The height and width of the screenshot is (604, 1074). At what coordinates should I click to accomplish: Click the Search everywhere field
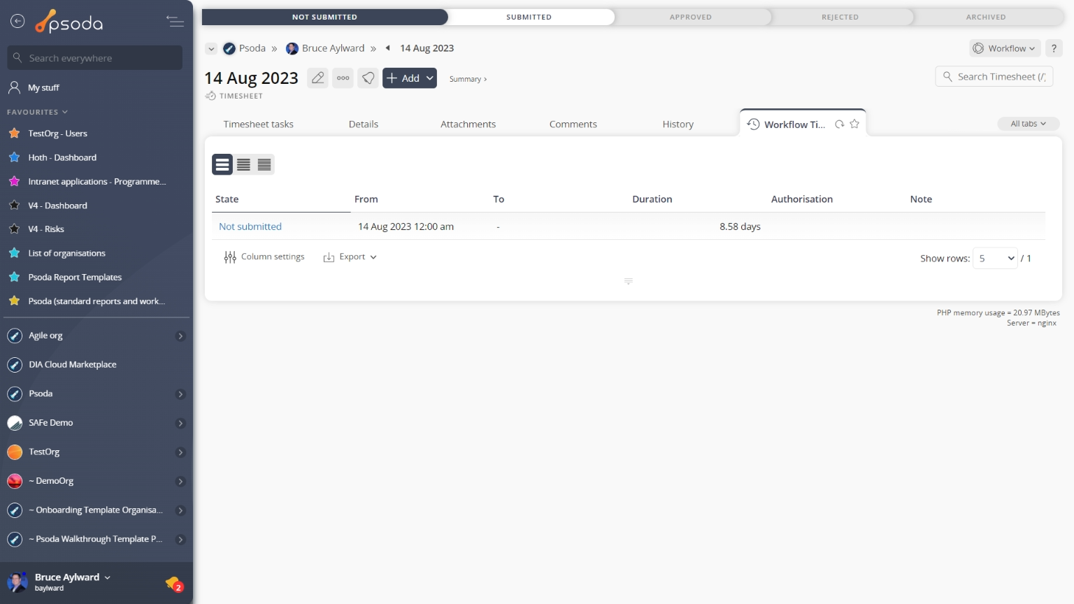coord(95,58)
